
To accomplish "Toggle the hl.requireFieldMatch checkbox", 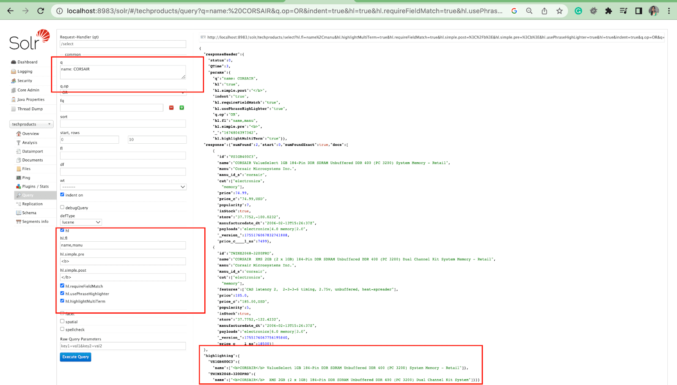I will (62, 286).
